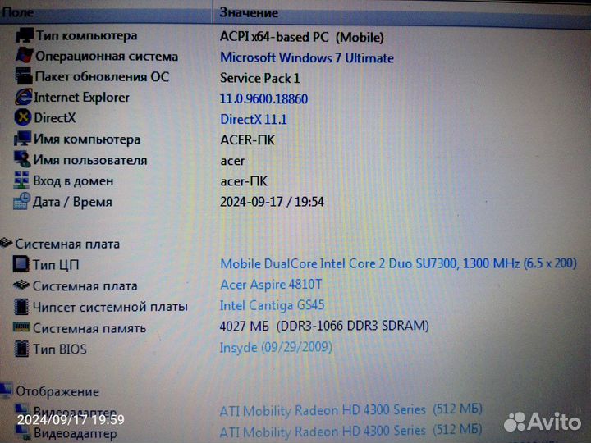Select the Отображение section header
591x443 pixels.
[x=57, y=391]
